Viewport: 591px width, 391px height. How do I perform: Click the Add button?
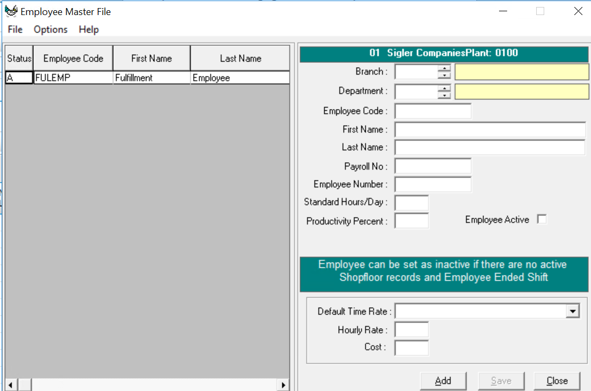[443, 380]
